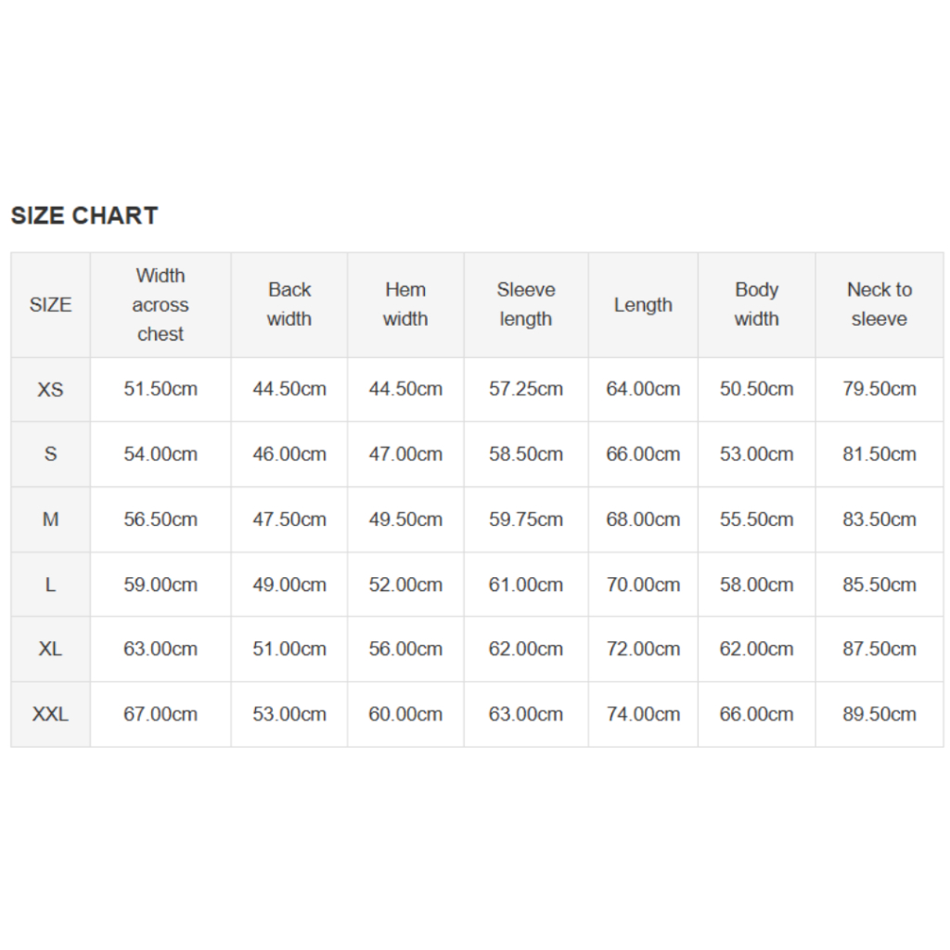Click the Length column header
The width and height of the screenshot is (950, 950).
[643, 305]
